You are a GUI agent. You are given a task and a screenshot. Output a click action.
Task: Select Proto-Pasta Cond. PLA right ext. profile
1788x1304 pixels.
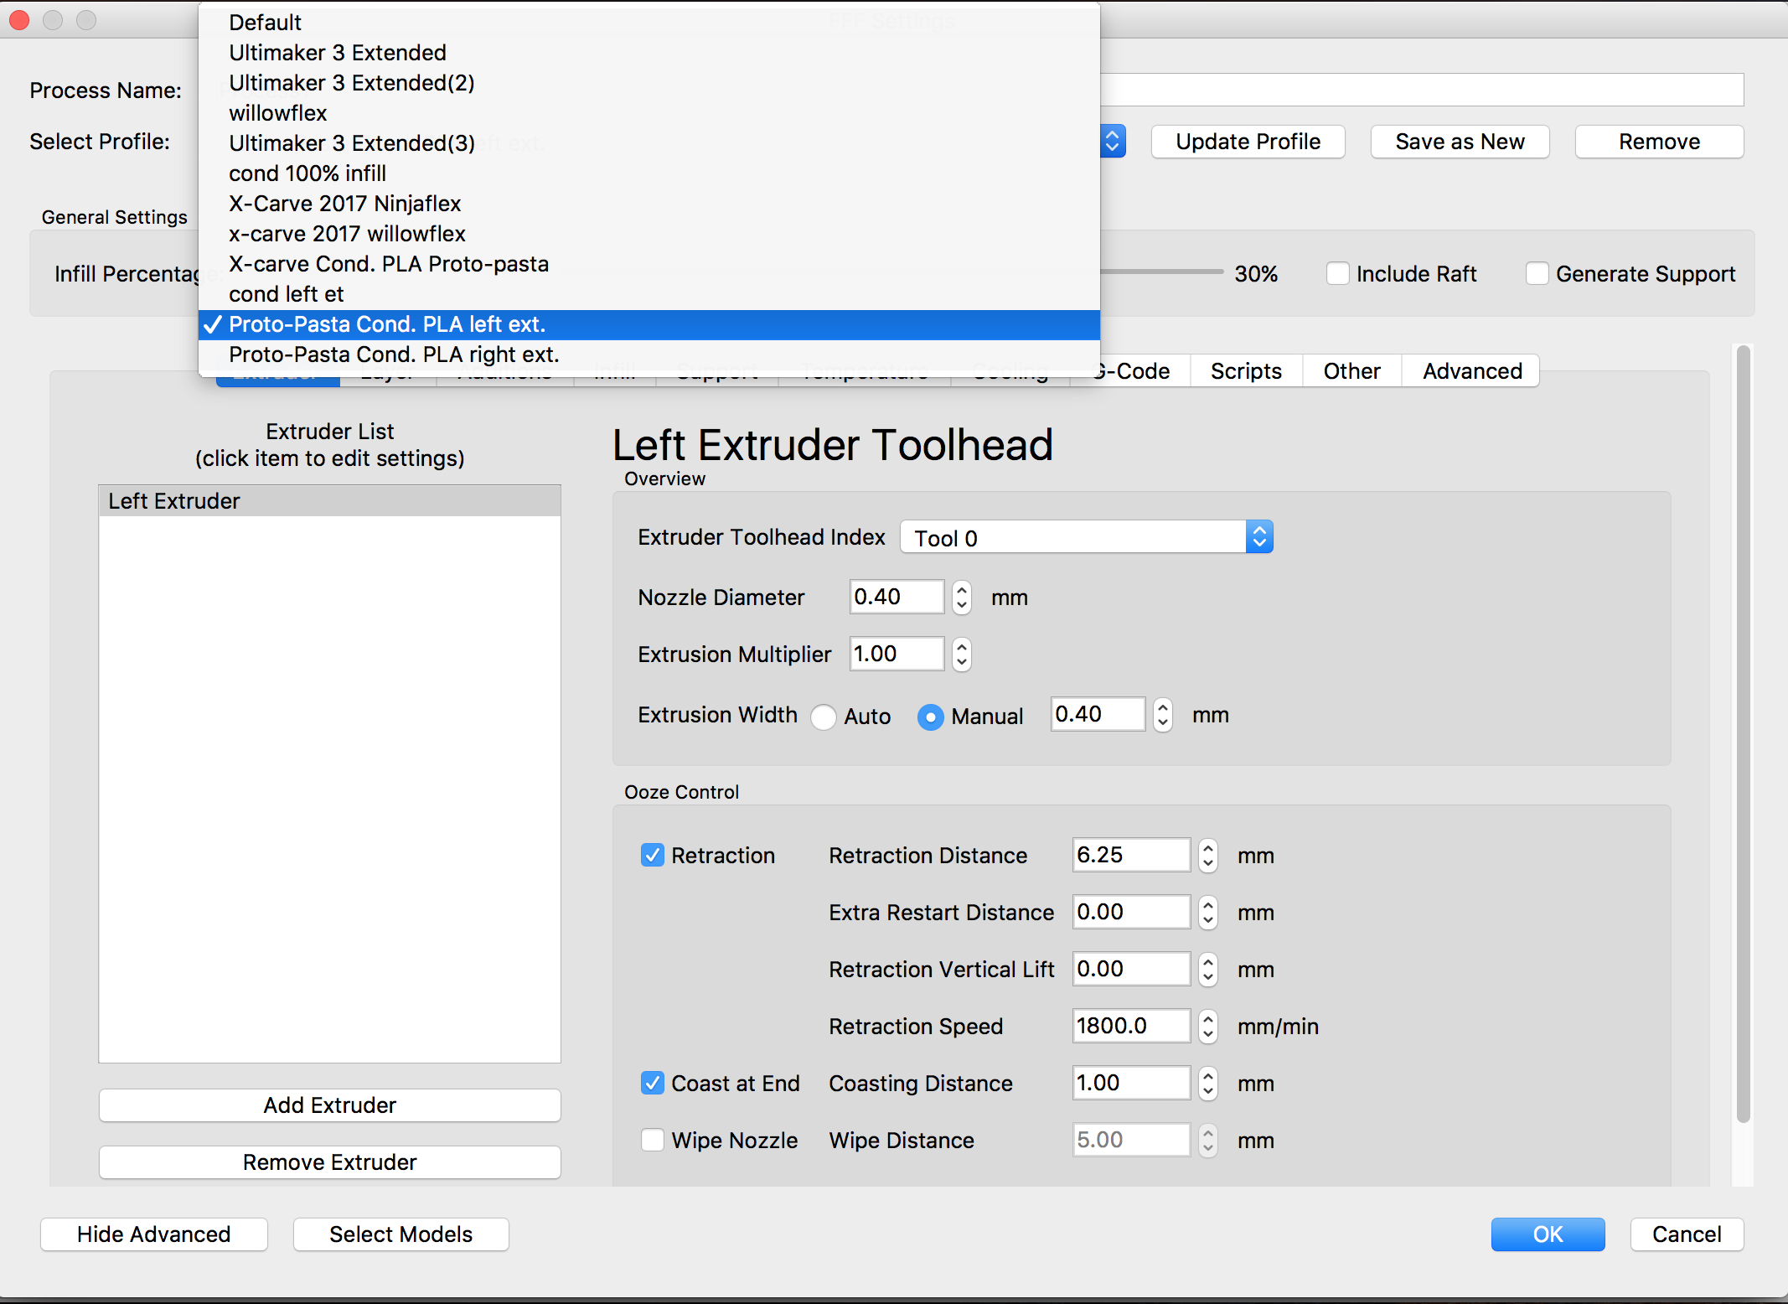tap(393, 354)
